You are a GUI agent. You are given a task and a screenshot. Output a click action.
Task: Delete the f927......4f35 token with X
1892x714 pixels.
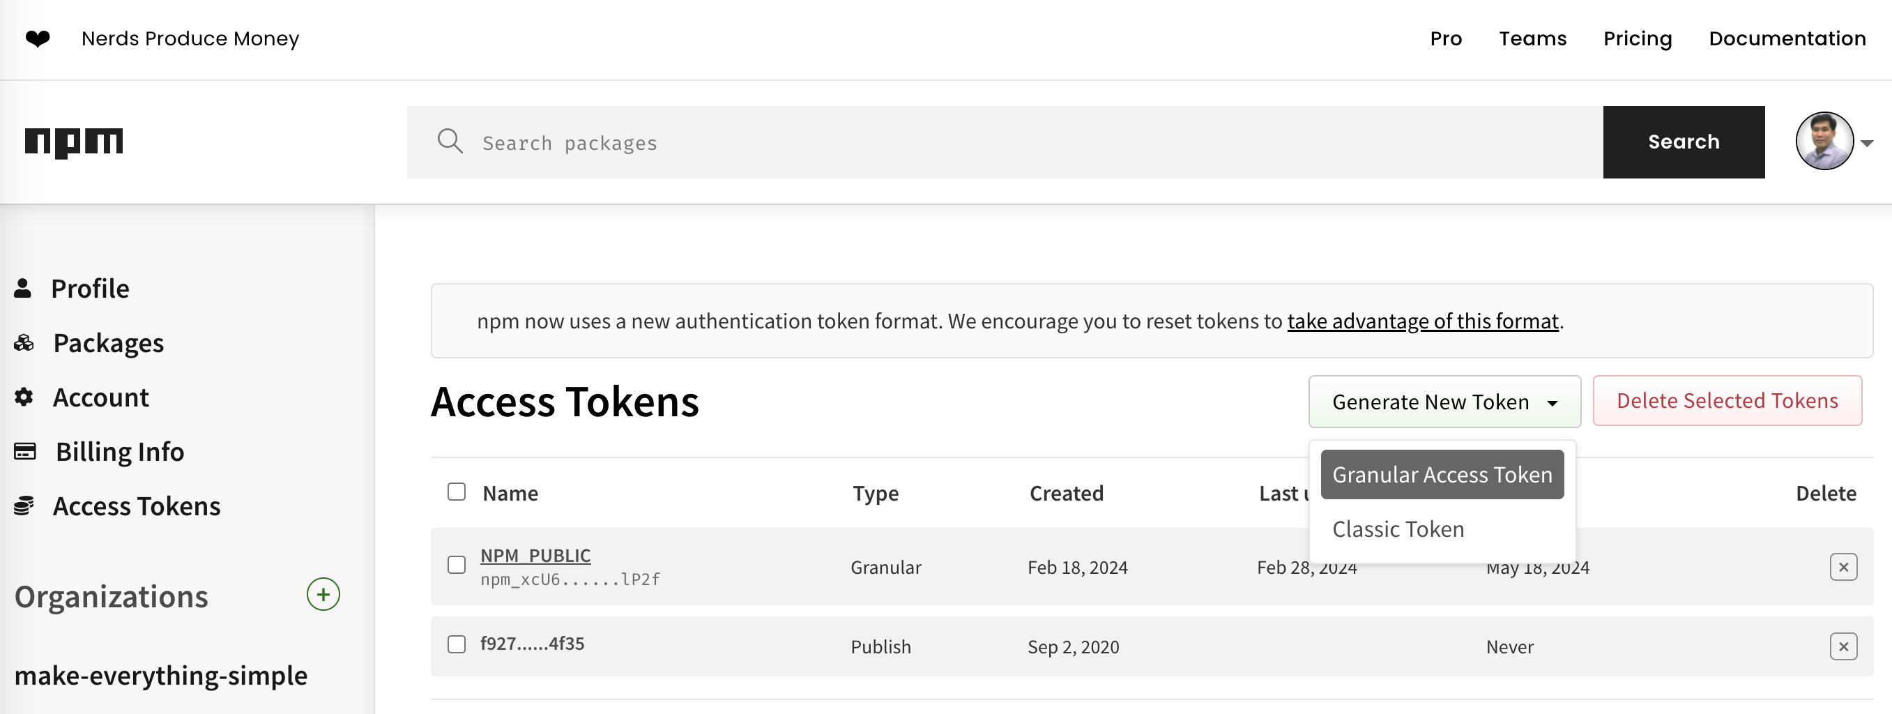1843,646
